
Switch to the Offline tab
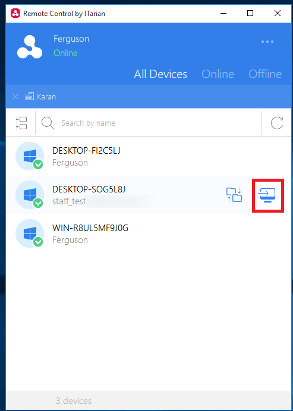coord(265,74)
